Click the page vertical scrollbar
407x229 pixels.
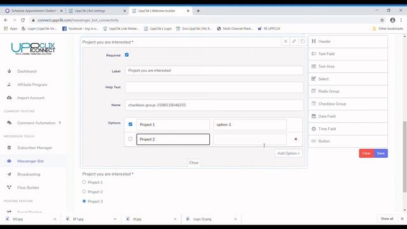(404, 157)
